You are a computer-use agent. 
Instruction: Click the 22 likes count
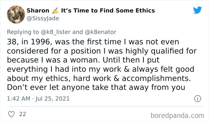pyautogui.click(x=22, y=114)
